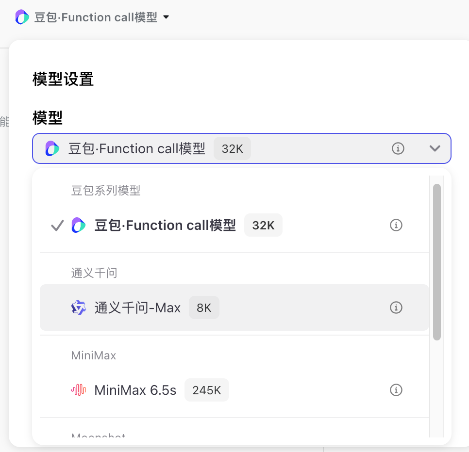Click the 豆包·Function call模型 combo box field

(291, 148)
